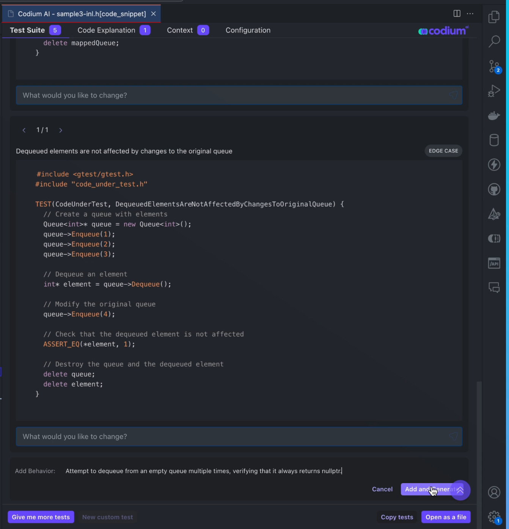Click the 'delete element;' line
The image size is (509, 529).
[x=73, y=384]
